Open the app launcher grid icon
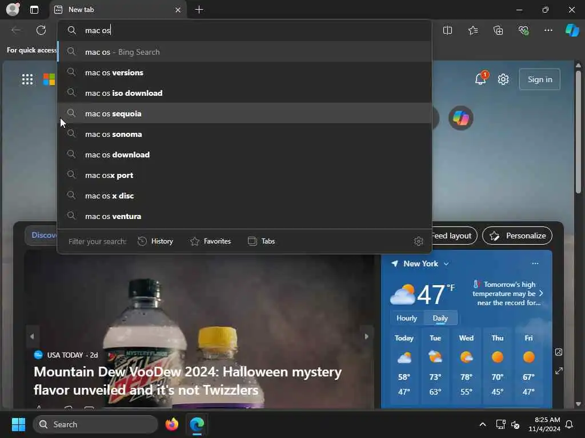The height and width of the screenshot is (438, 585). click(x=27, y=79)
